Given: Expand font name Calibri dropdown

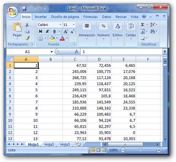Looking at the screenshot, I should tap(60, 25).
